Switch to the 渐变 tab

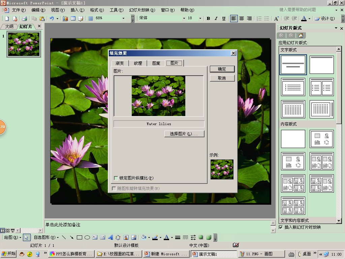coord(120,63)
